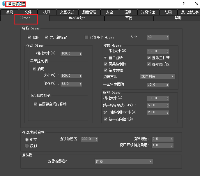Open the 对象操纵器 dropdown
Image resolution: width=200 pixels, height=176 pixels.
[x=124, y=162]
